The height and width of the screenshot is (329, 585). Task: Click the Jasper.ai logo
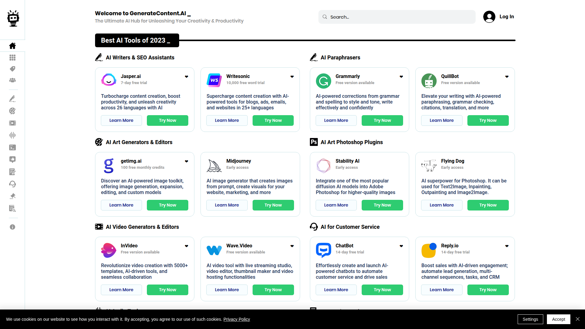tap(109, 80)
